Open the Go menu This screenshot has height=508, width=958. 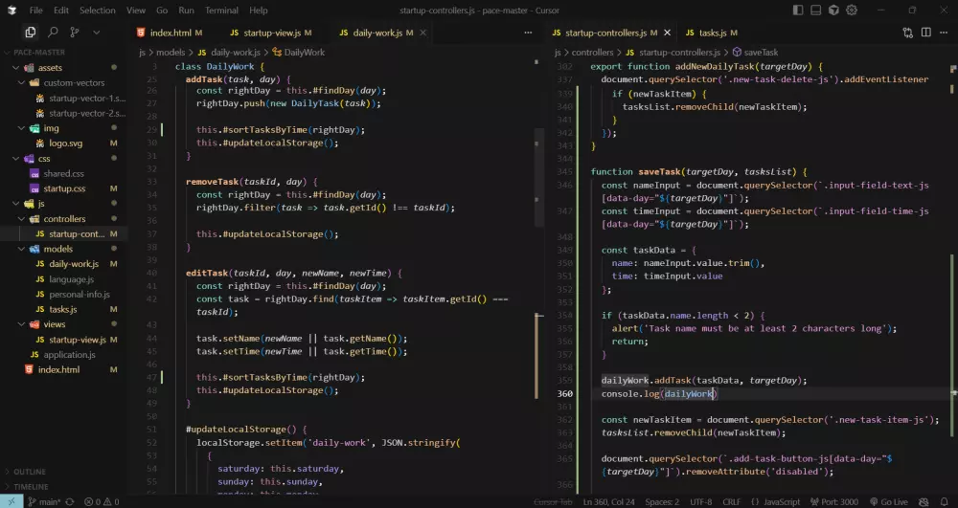click(x=162, y=11)
